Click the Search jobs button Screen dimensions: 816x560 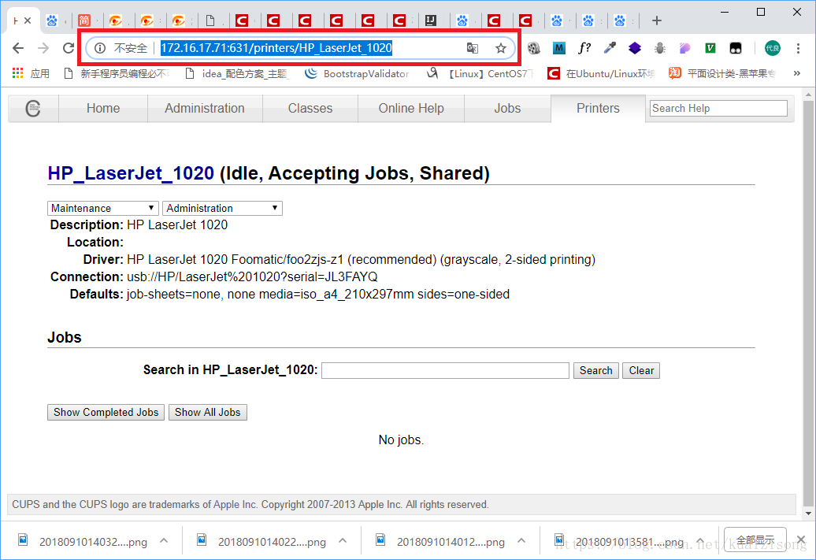596,370
